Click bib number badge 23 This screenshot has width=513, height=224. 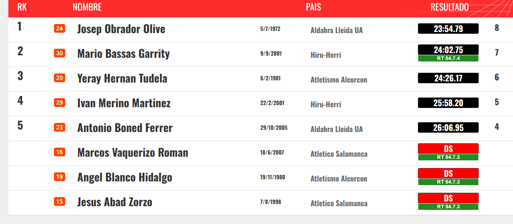[59, 127]
